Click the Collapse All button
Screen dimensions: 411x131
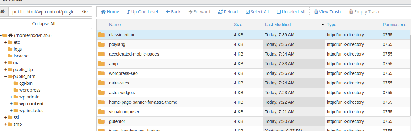[44, 24]
